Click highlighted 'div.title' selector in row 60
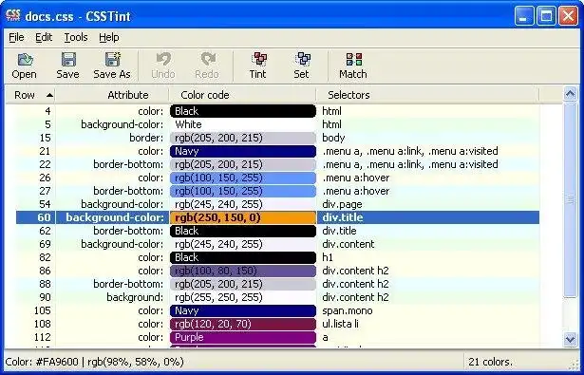 point(342,217)
